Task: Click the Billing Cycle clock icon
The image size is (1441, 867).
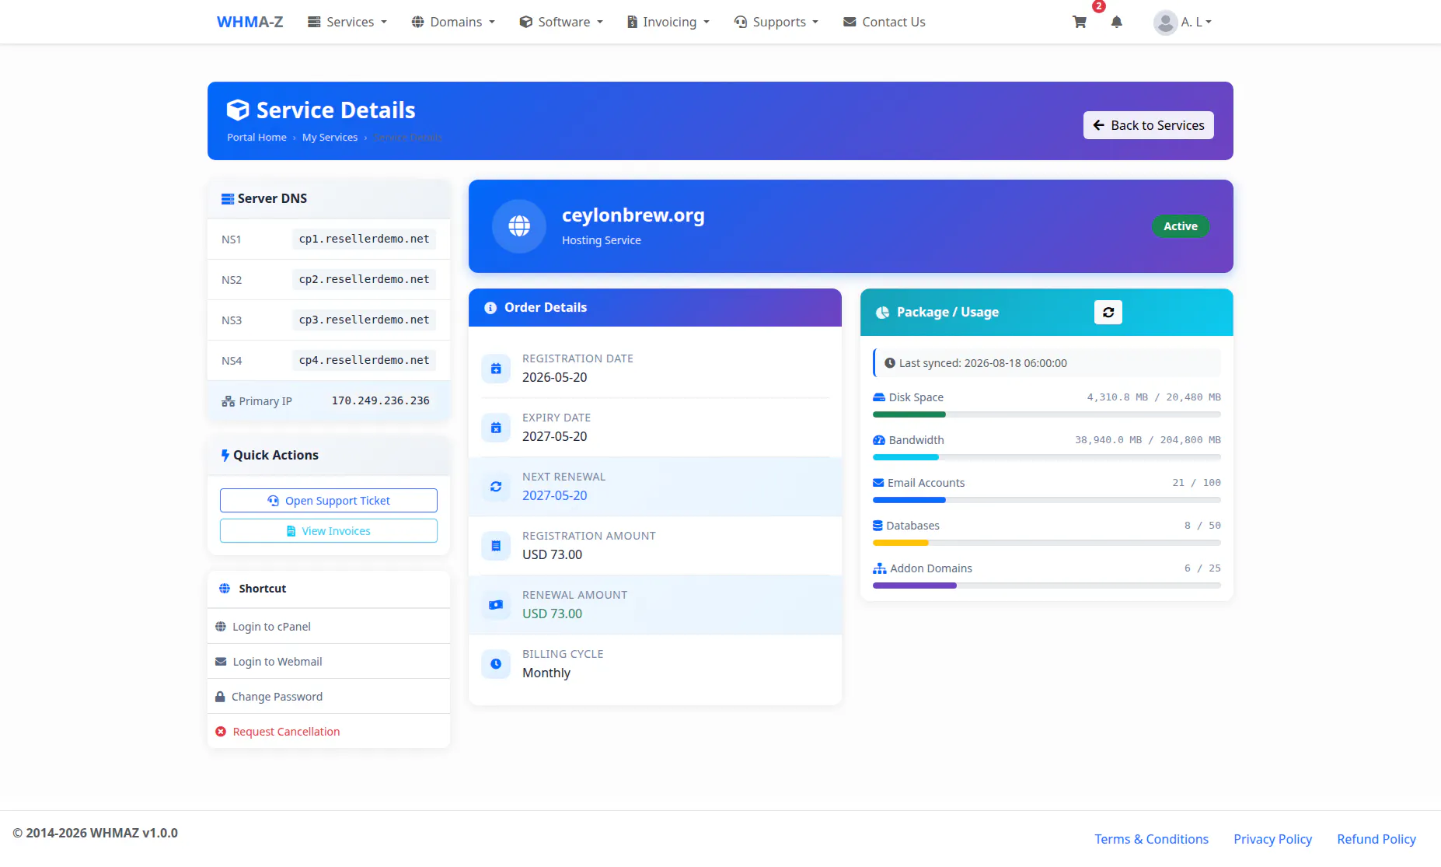Action: [496, 664]
